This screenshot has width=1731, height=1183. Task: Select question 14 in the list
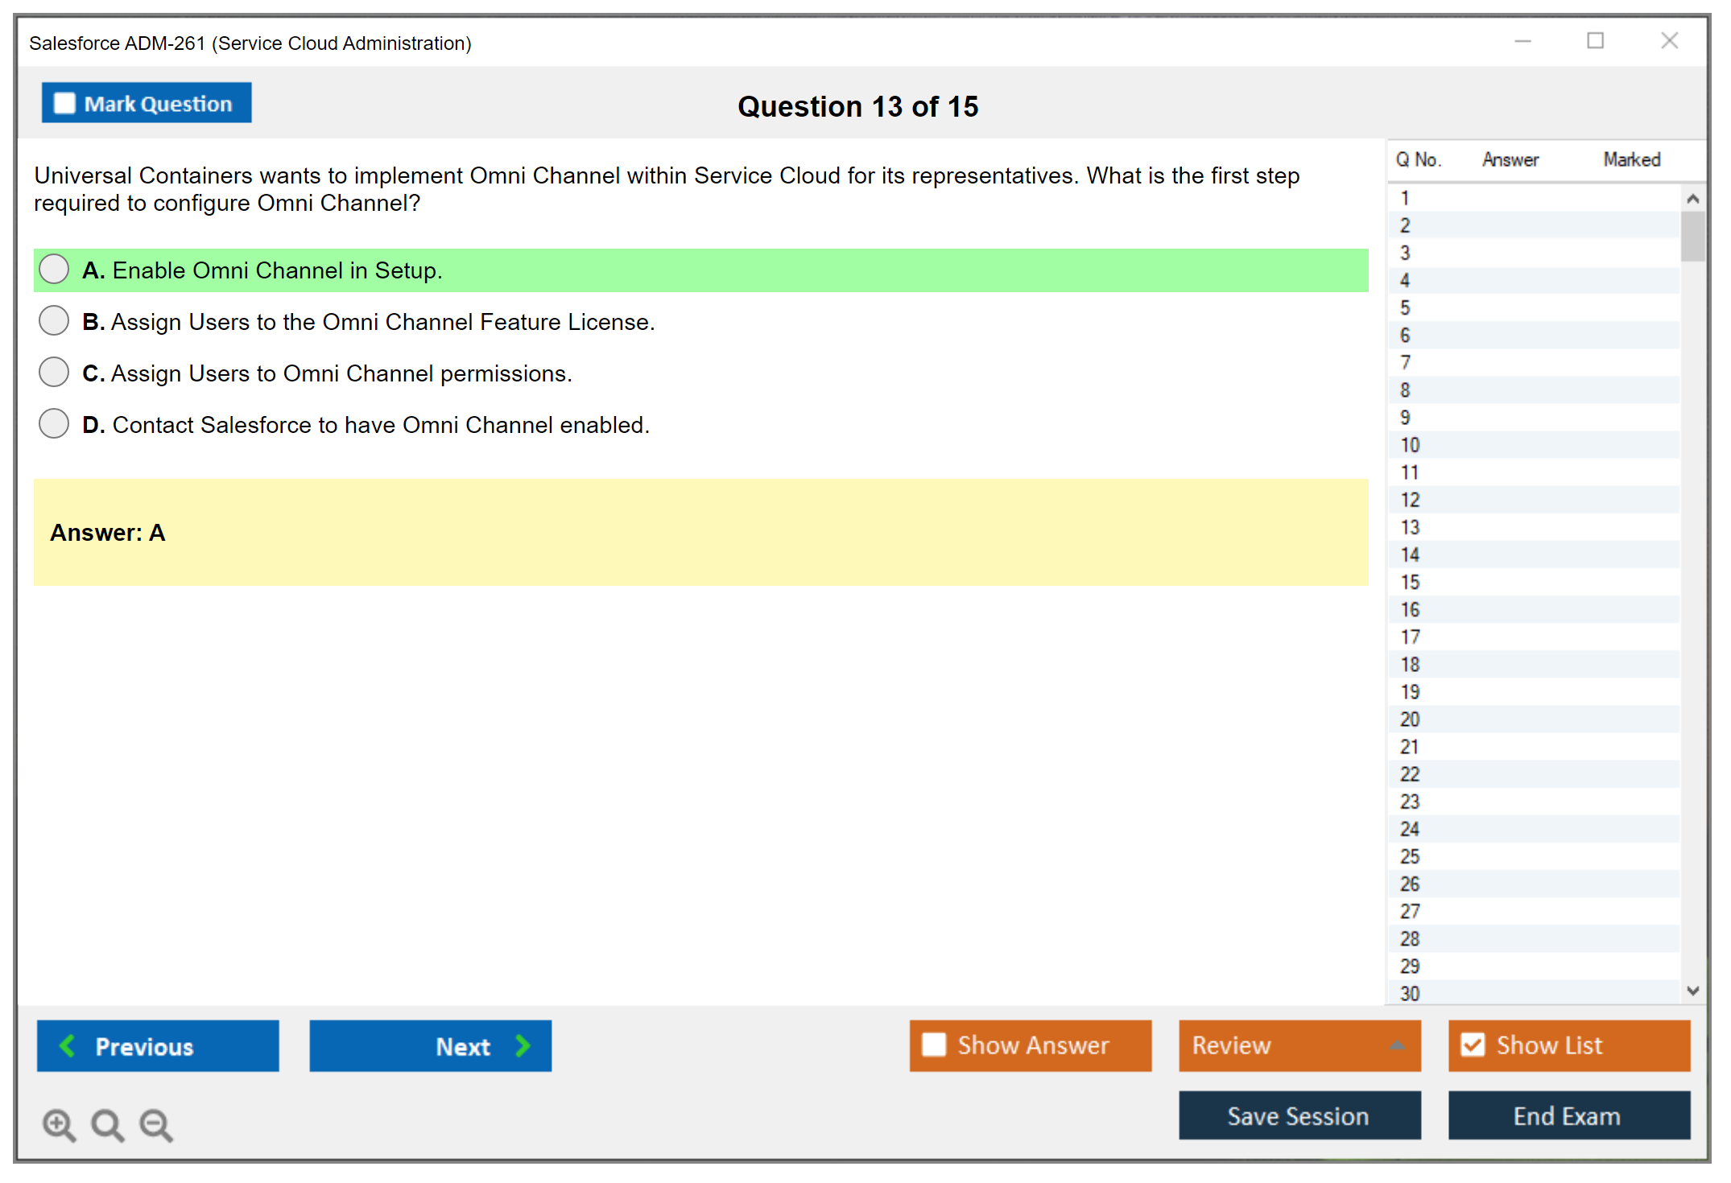coord(1410,554)
